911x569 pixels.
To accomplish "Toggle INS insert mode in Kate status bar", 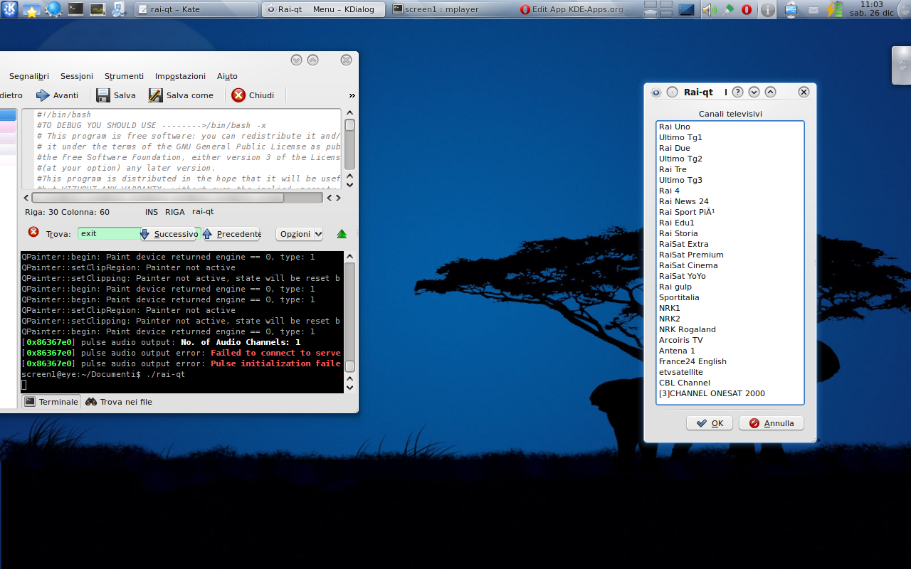I will pos(152,212).
